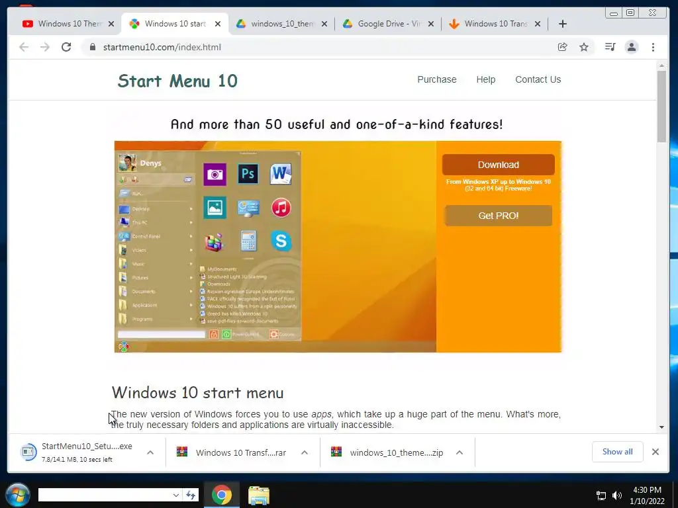Click the calculator icon in the preview
This screenshot has width=678, height=508.
249,241
